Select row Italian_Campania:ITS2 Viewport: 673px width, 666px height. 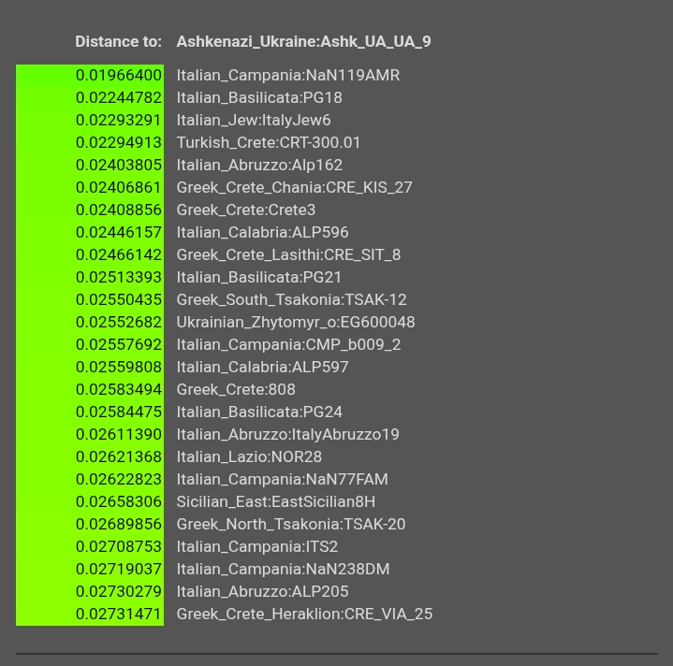(x=257, y=546)
